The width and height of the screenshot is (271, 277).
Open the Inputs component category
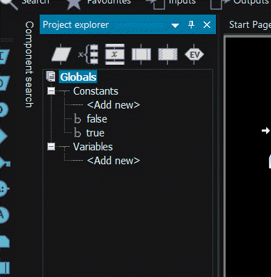171,3
